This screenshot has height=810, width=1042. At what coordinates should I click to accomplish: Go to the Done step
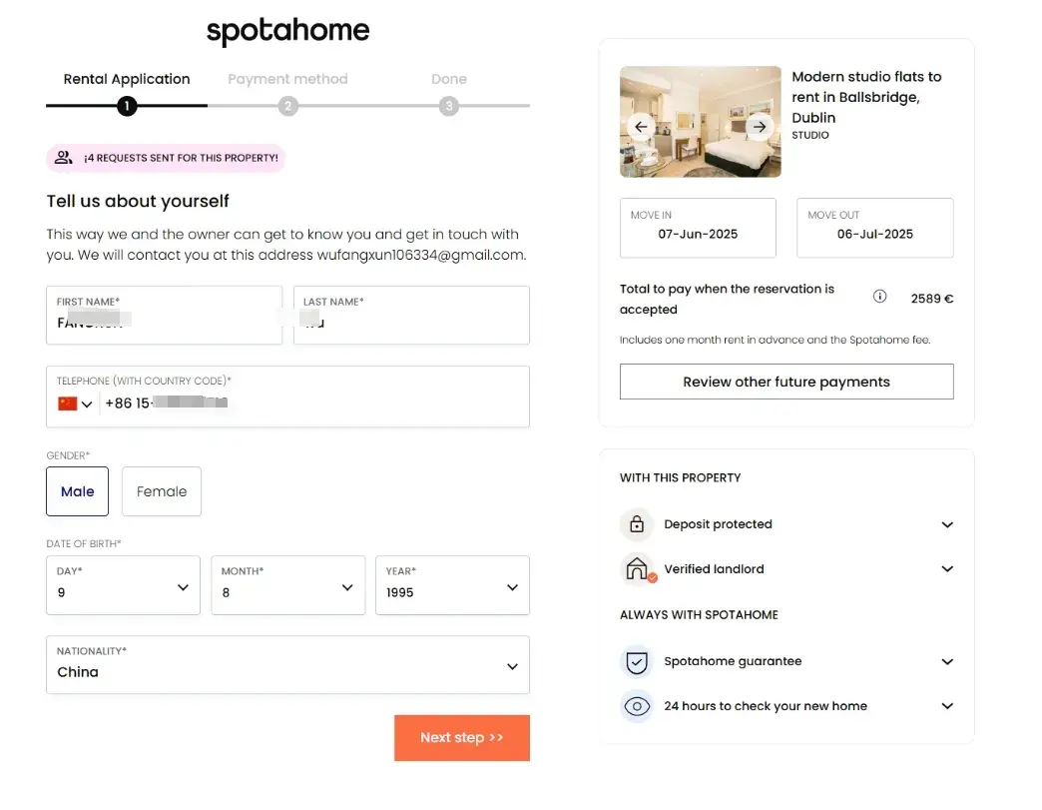pyautogui.click(x=449, y=106)
